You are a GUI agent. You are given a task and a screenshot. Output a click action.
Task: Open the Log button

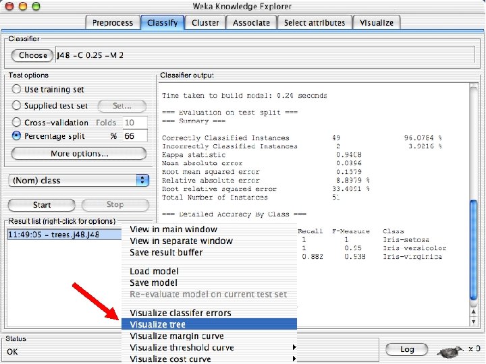click(x=407, y=349)
